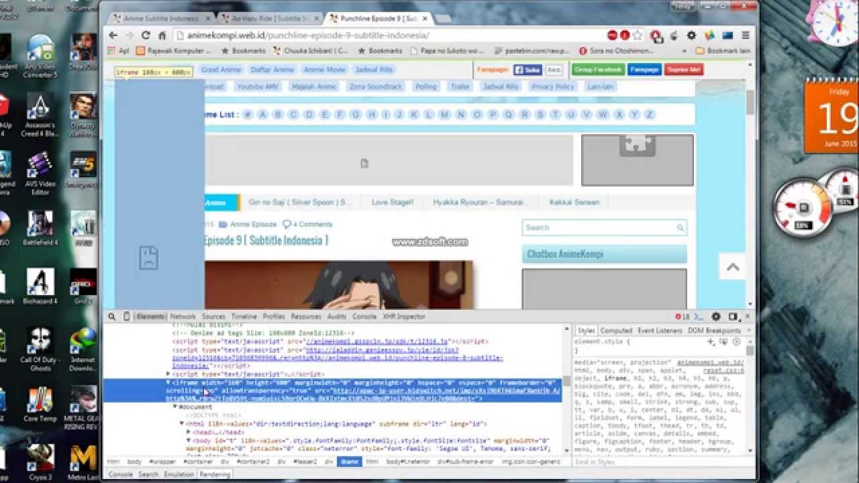Click the new style rule plus icon
Image resolution: width=859 pixels, height=483 pixels.
pyautogui.click(x=711, y=342)
